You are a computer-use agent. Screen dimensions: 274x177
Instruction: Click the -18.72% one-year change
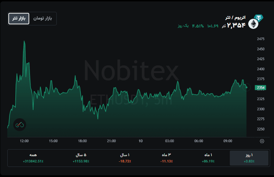[125, 161]
